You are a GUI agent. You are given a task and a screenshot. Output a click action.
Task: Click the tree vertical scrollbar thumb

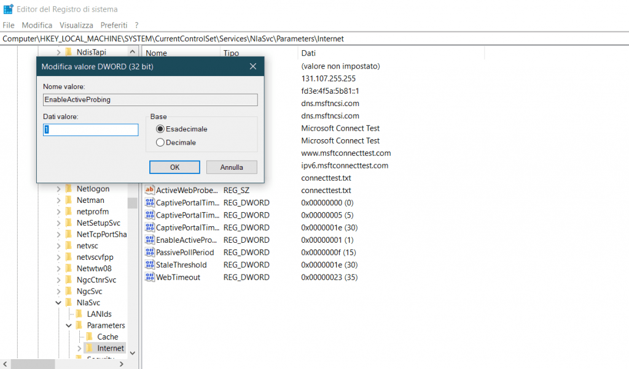[133, 203]
